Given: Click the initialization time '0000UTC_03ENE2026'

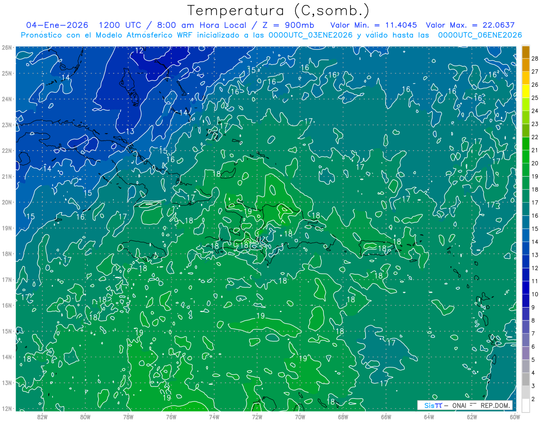Looking at the screenshot, I should pos(310,35).
